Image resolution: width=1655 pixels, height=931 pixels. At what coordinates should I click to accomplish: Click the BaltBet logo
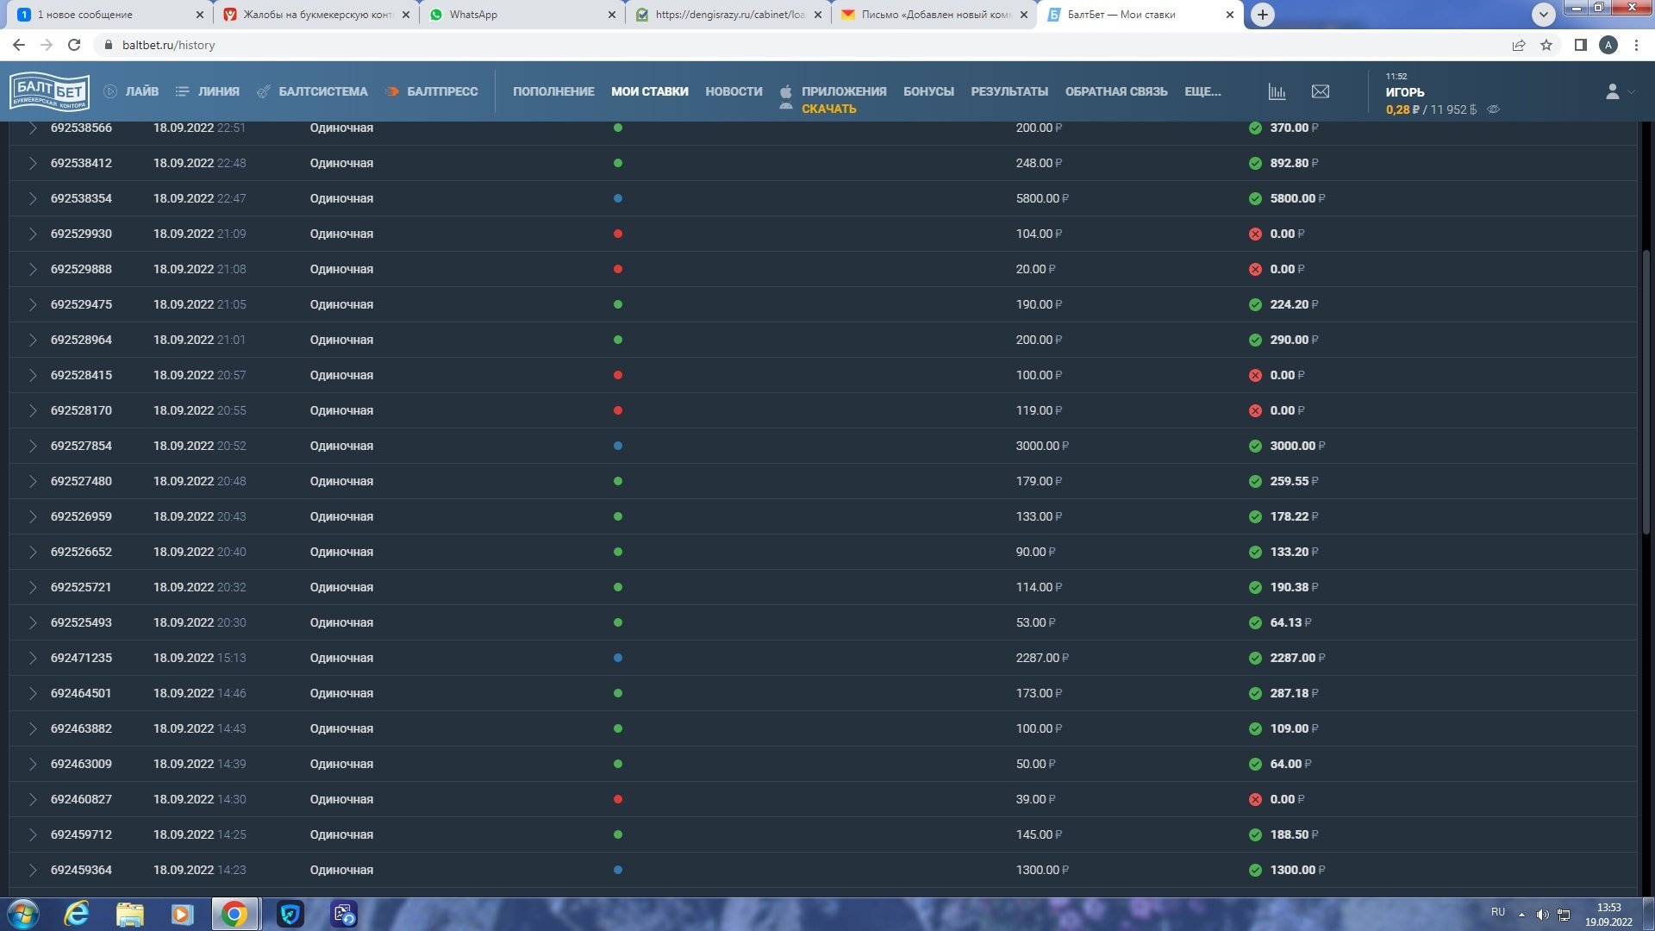pos(49,91)
